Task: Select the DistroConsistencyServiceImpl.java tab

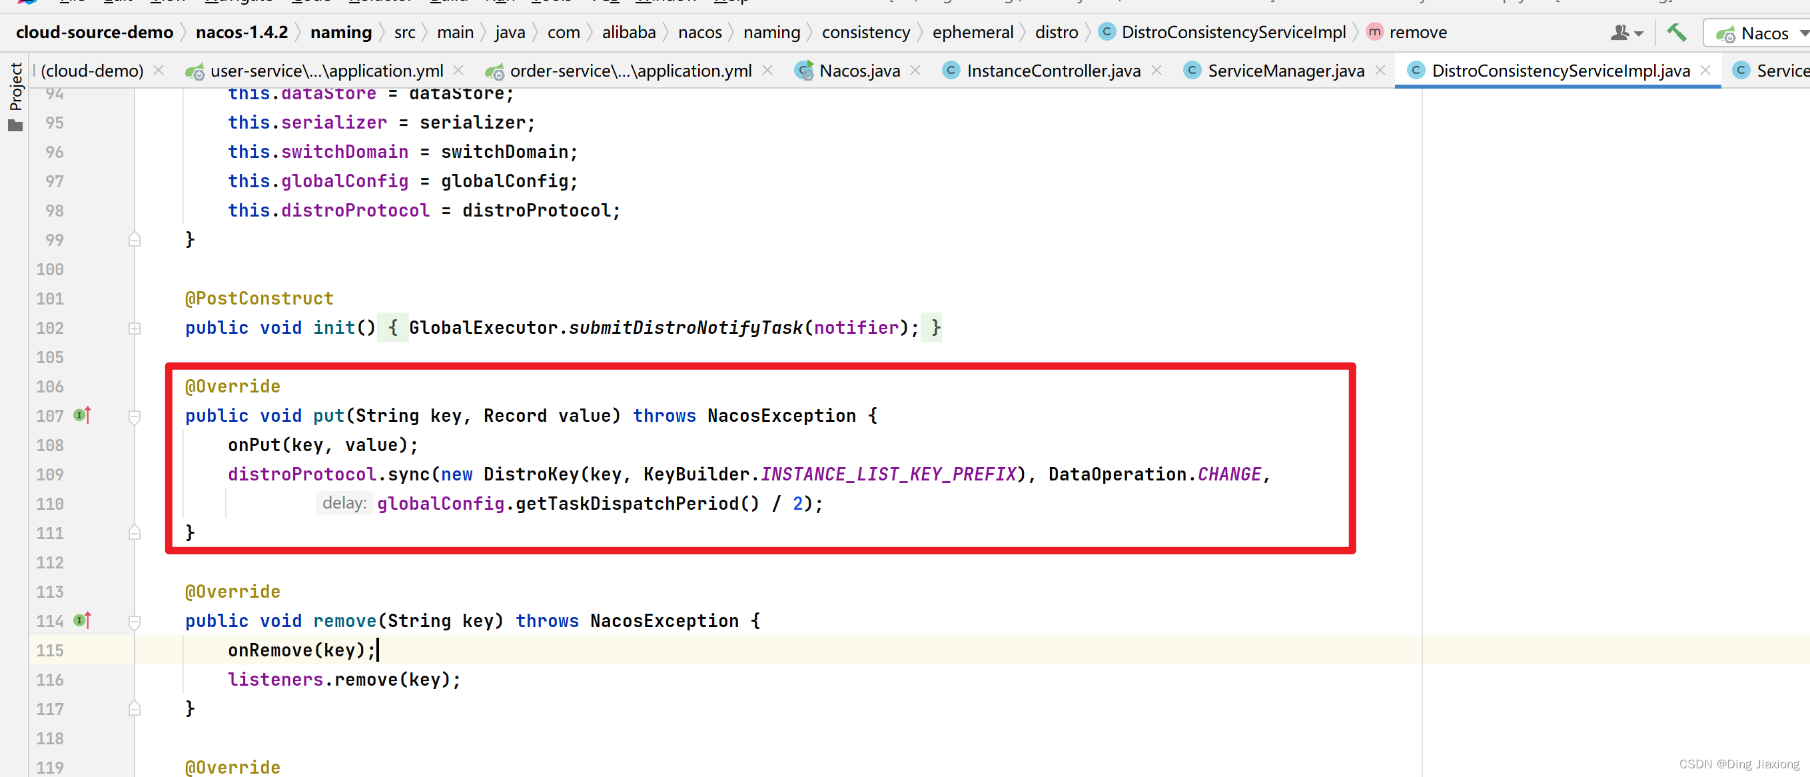Action: coord(1560,71)
